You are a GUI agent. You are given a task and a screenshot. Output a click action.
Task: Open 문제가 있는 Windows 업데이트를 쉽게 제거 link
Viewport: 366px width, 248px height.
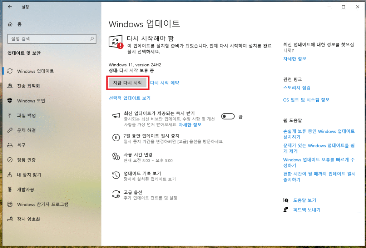coord(319,148)
